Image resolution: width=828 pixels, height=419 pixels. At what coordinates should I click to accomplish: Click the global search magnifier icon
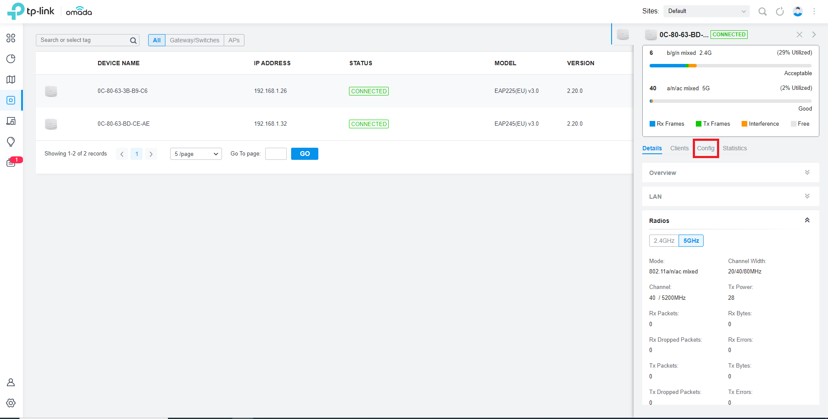(762, 12)
